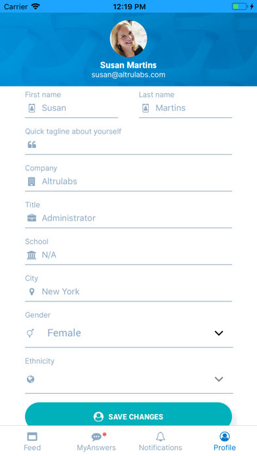Open the Ethnicity dropdown chevron
Screen dimensions: 257x456
click(218, 379)
